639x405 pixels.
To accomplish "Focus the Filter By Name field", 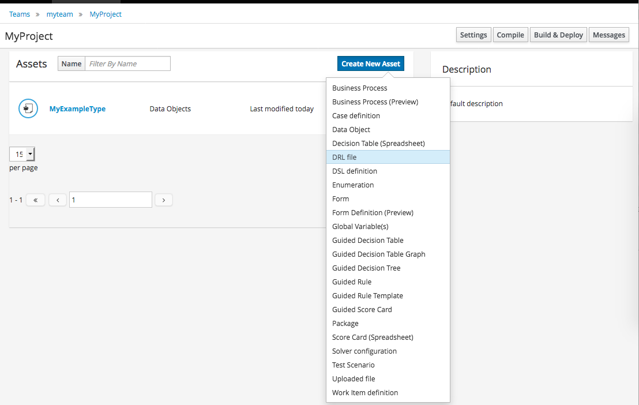I will click(x=127, y=63).
